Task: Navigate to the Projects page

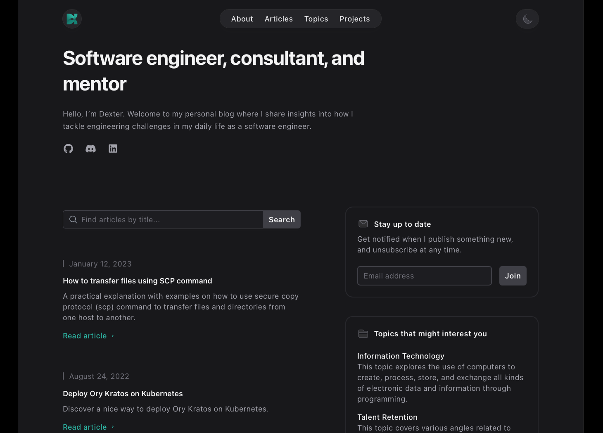Action: point(354,19)
